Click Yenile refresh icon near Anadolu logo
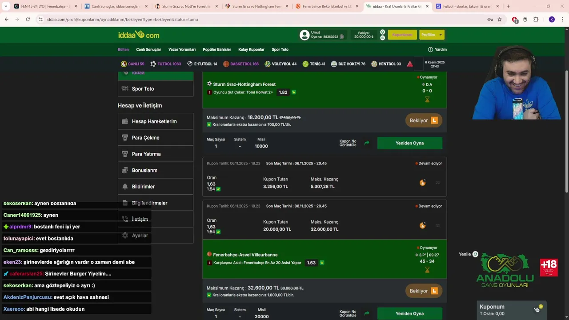Viewport: 569px width, 320px height. coord(475,254)
